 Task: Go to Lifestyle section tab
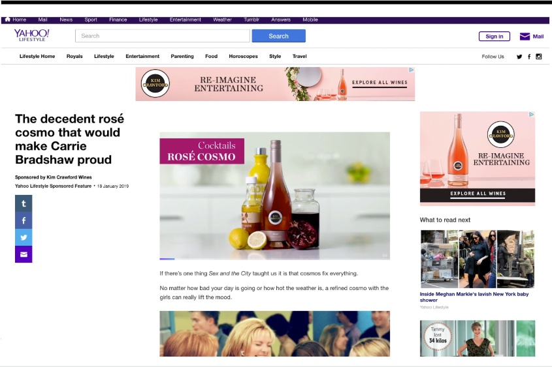[105, 56]
